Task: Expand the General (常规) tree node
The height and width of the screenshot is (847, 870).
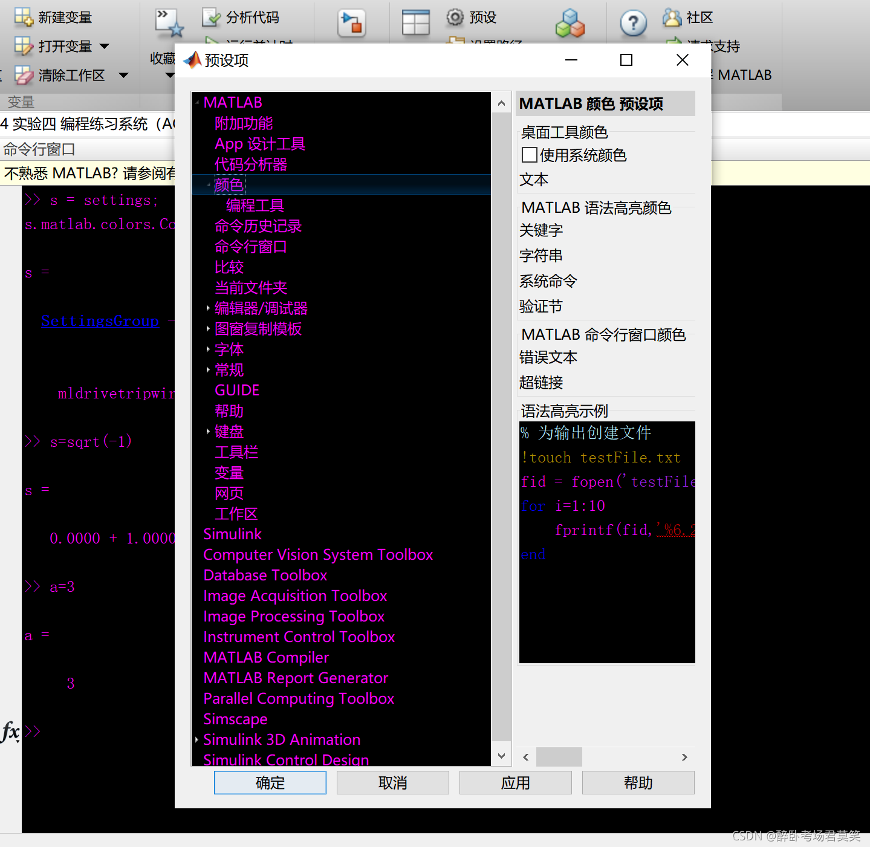Action: coord(208,370)
